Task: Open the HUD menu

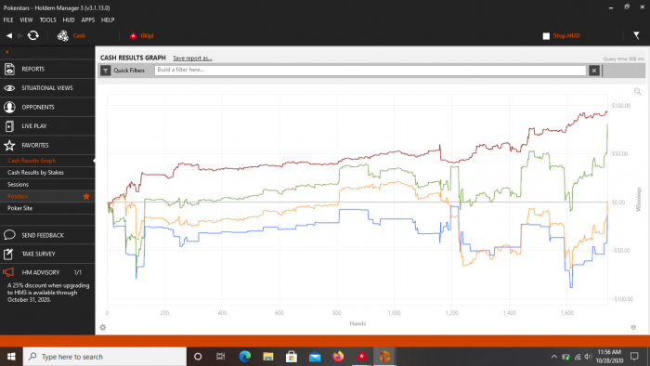Action: tap(69, 20)
